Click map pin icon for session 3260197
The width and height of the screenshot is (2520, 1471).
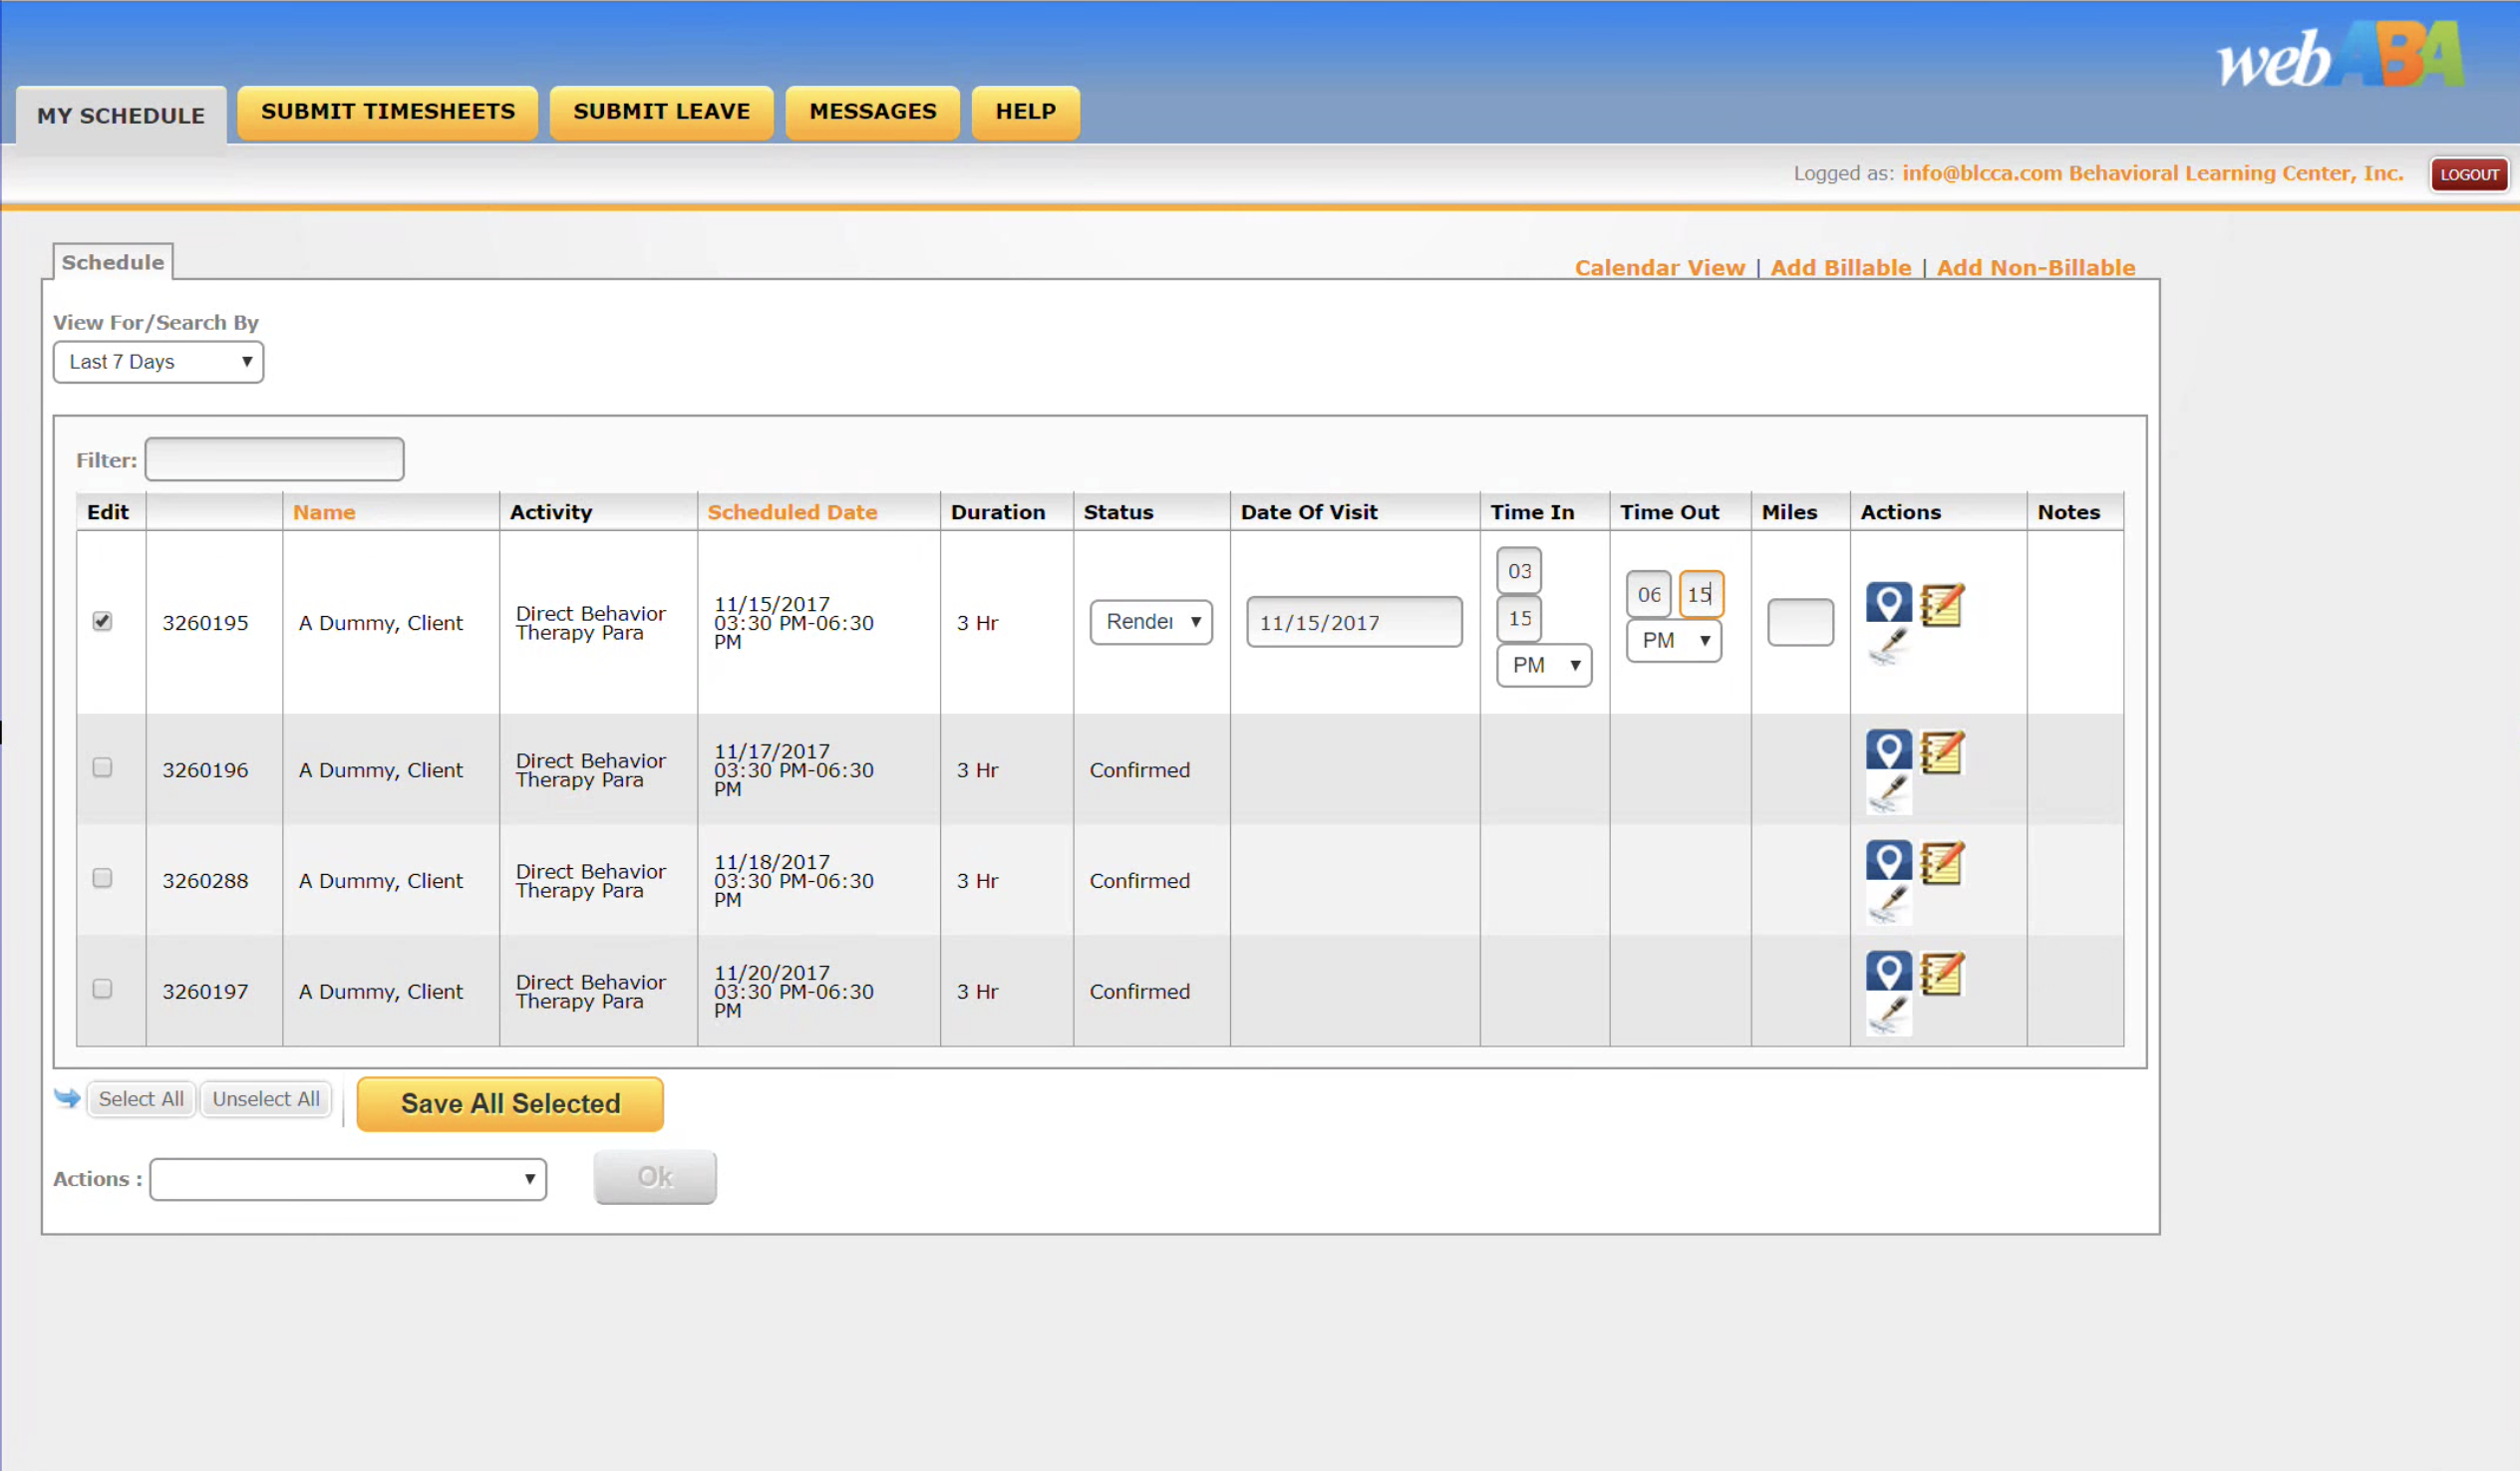(1888, 972)
